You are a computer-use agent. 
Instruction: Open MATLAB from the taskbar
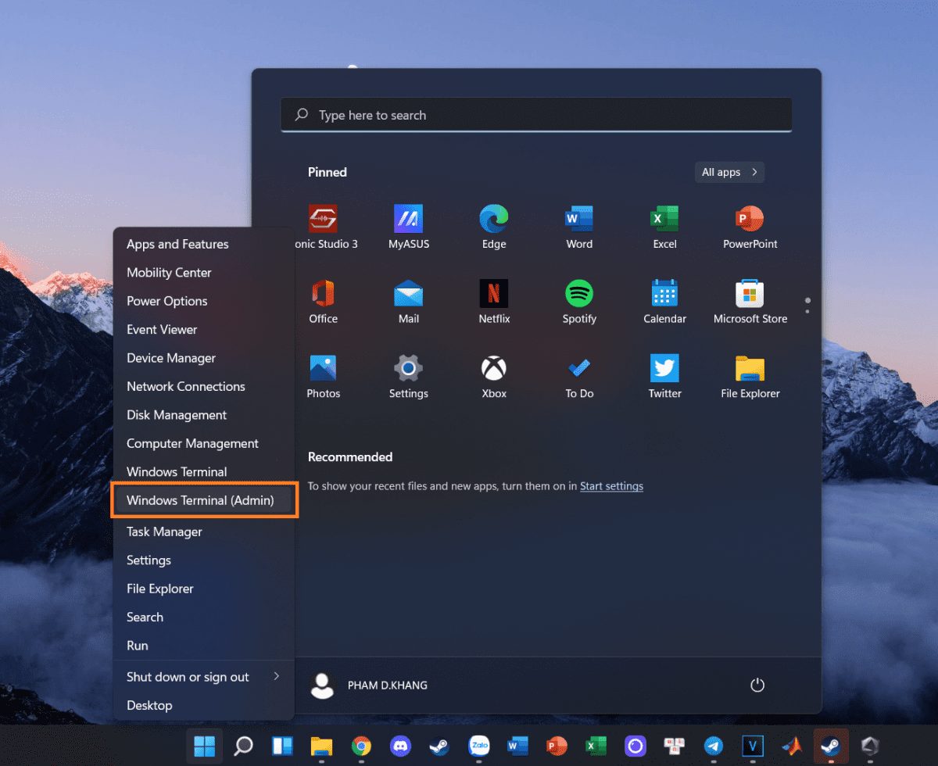coord(791,746)
